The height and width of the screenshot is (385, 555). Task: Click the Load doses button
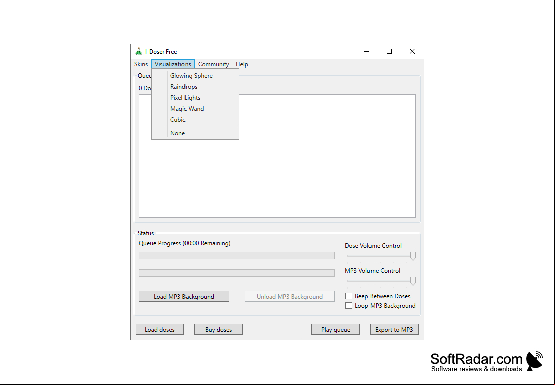point(160,329)
